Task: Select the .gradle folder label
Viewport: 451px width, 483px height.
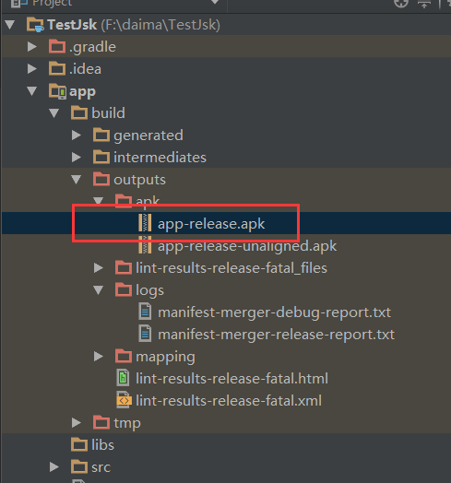Action: click(93, 47)
